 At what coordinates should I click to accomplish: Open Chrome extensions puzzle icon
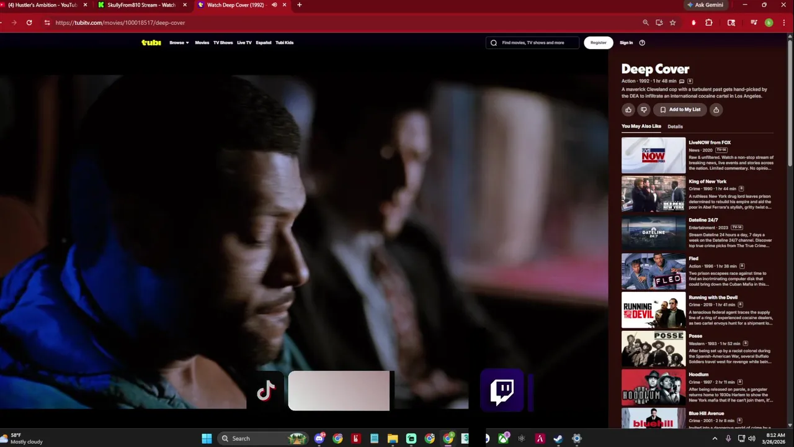click(x=709, y=22)
